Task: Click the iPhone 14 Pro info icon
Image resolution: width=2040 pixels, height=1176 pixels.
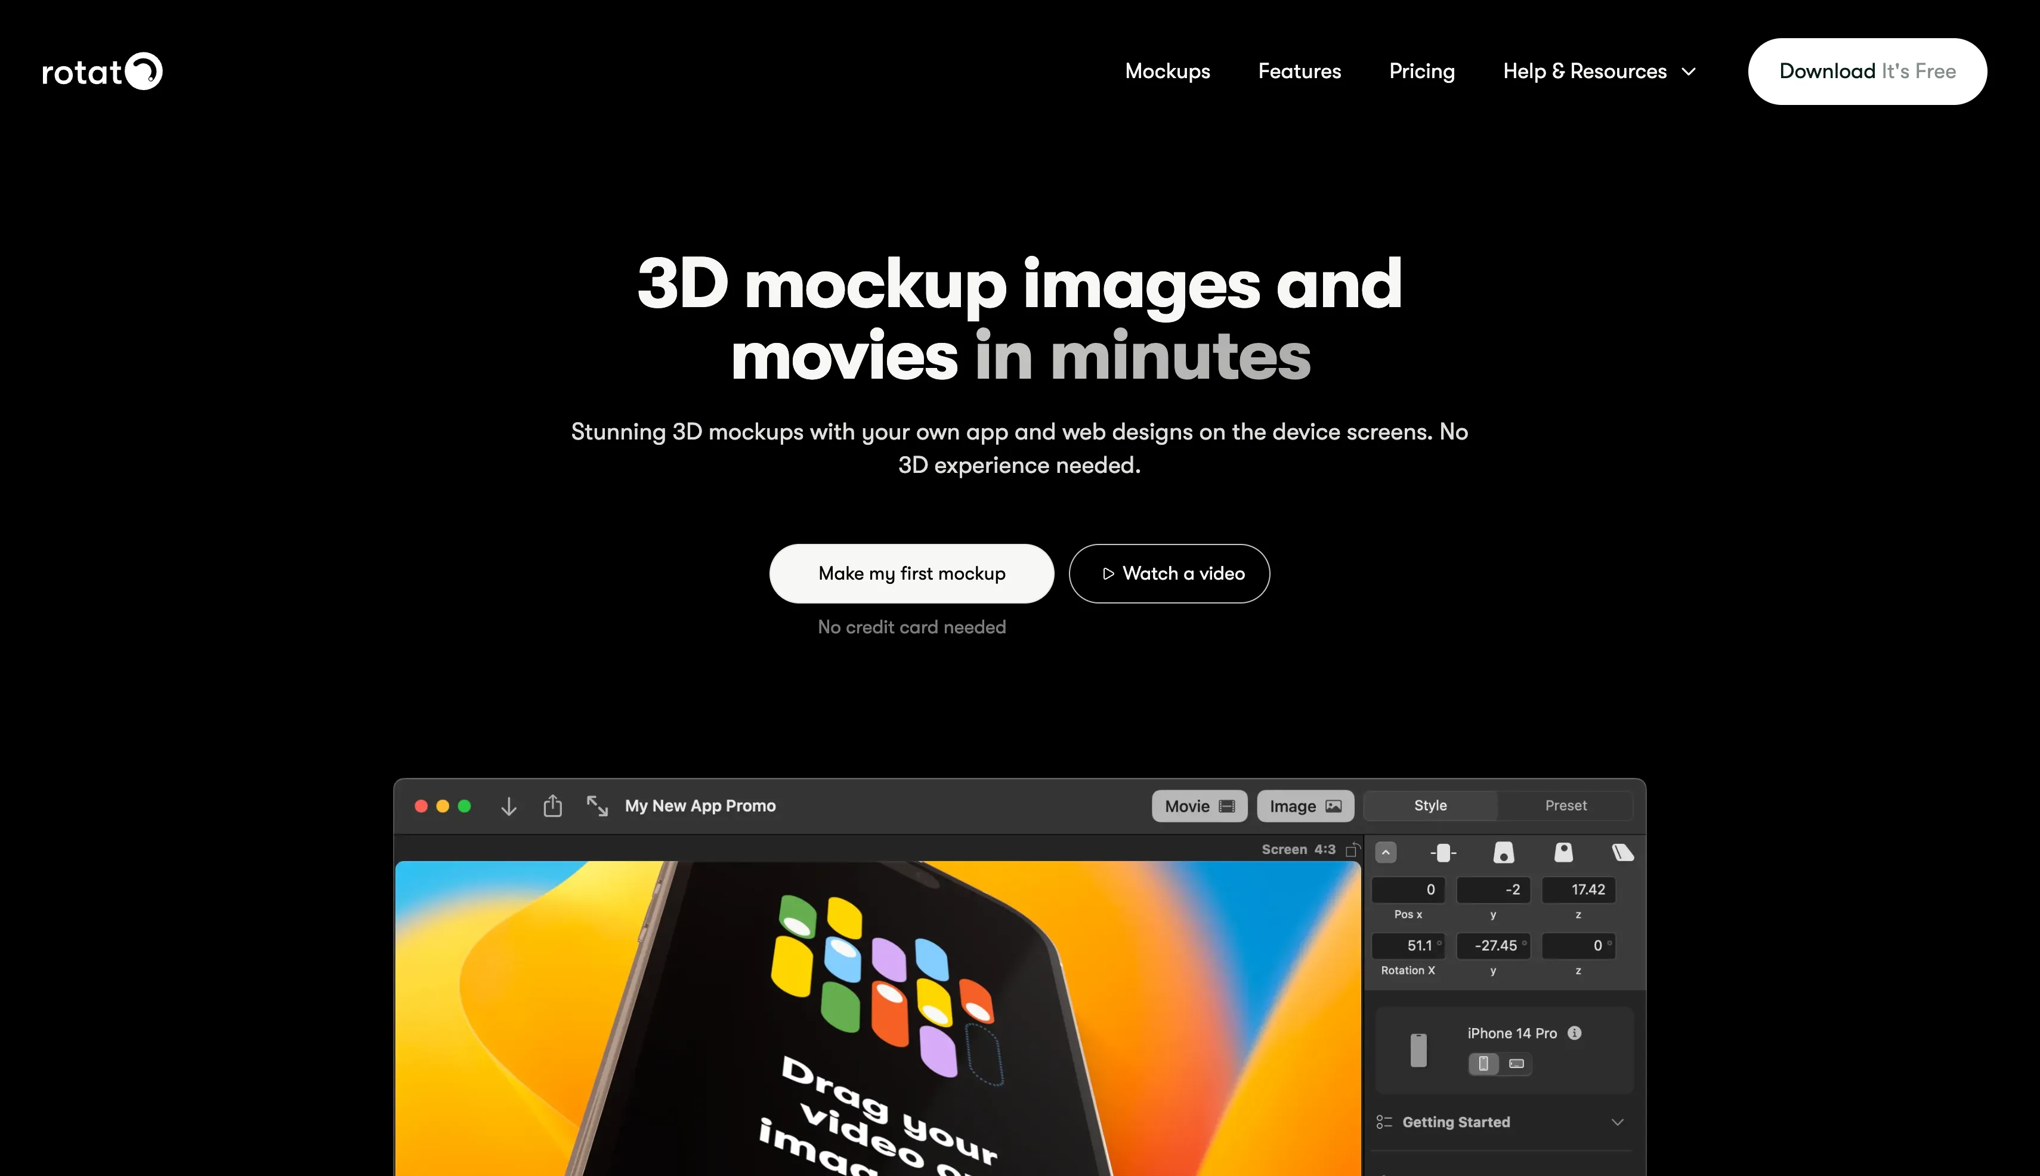Action: (x=1574, y=1033)
